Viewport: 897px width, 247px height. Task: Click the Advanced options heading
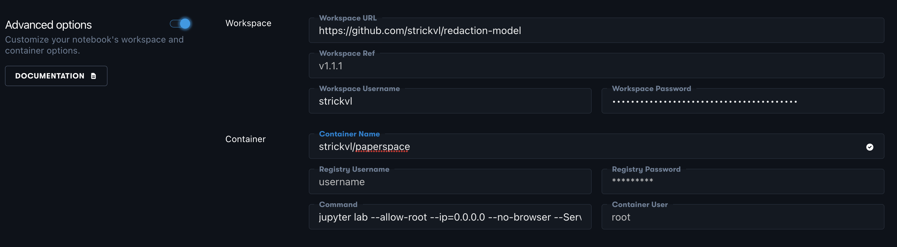point(48,25)
